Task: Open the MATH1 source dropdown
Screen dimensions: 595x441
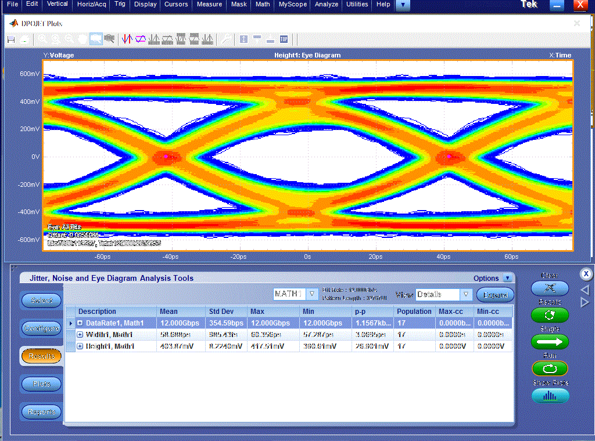Action: tap(312, 294)
